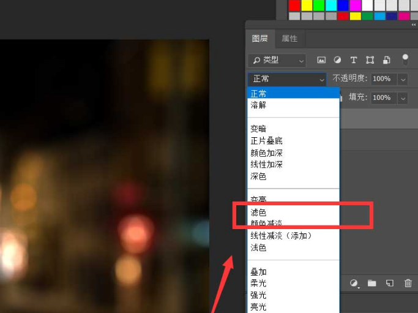Select 深色 blend mode
Viewport: 418px width, 313px height.
click(294, 176)
